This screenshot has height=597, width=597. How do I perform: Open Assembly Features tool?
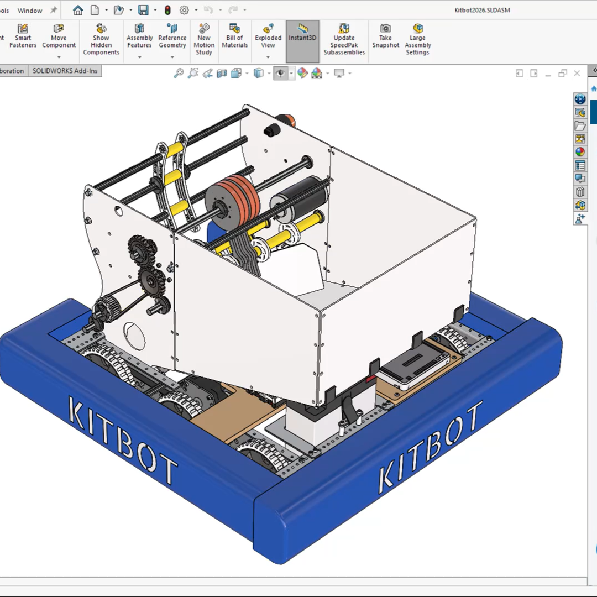click(x=139, y=36)
